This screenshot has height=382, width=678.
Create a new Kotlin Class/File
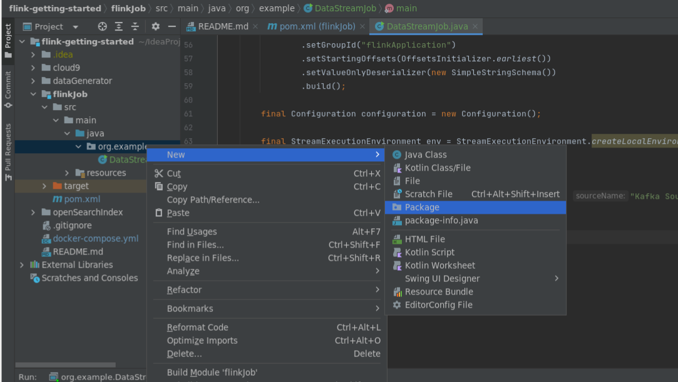476,168
